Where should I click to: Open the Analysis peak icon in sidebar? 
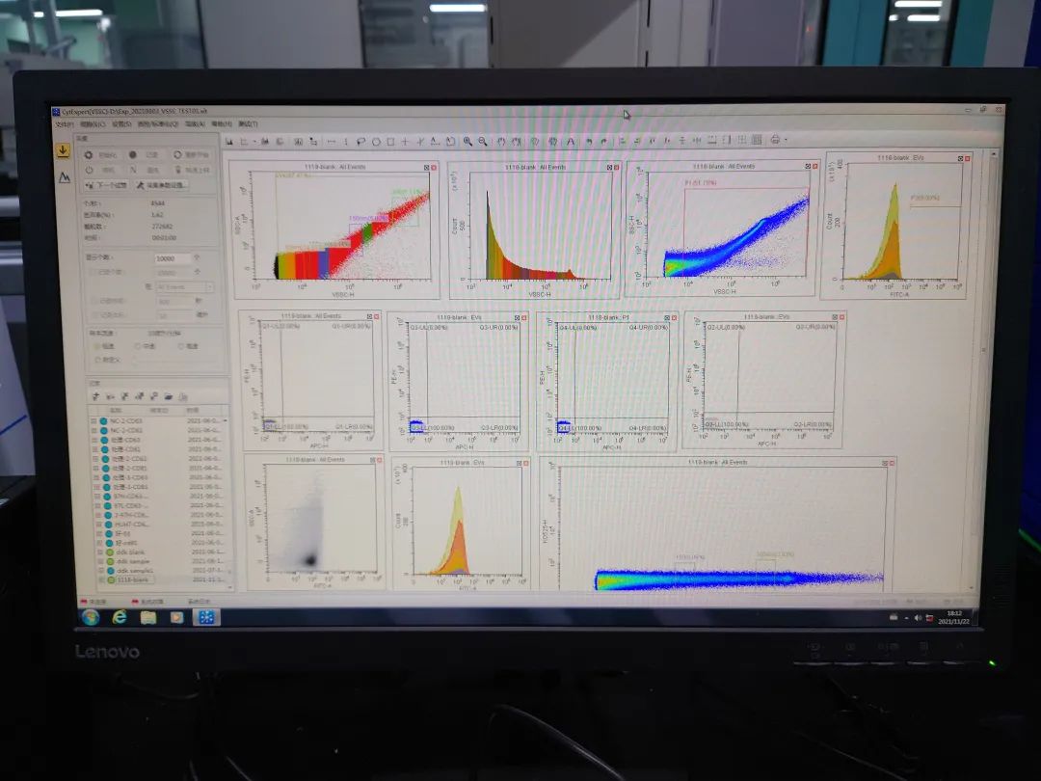click(x=64, y=177)
